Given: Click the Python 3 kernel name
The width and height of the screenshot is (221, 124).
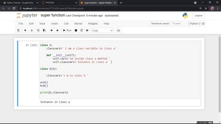Looking at the screenshot, I should pyautogui.click(x=195, y=24).
